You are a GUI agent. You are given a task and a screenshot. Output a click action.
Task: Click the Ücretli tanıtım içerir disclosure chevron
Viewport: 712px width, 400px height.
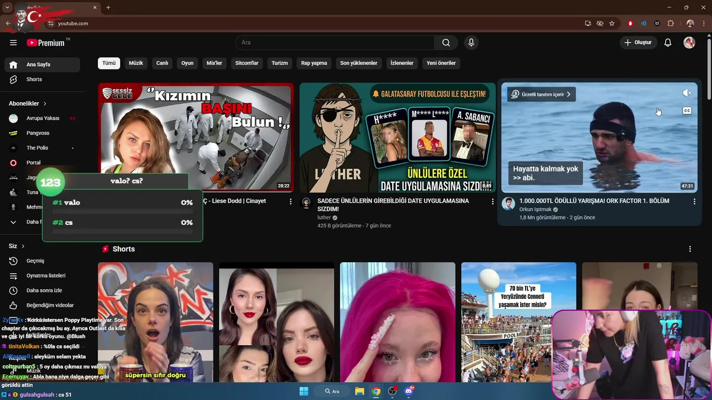[568, 94]
